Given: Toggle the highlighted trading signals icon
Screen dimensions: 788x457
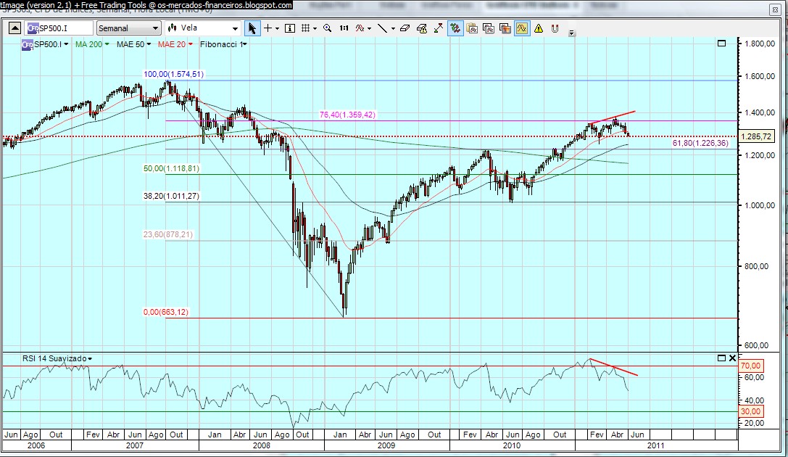Looking at the screenshot, I should [x=455, y=28].
